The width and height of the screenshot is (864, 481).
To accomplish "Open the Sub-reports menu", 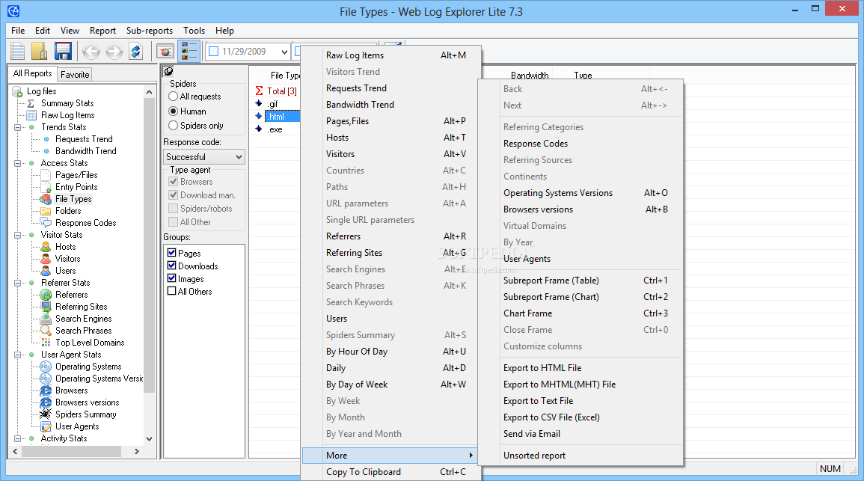I will tap(150, 31).
